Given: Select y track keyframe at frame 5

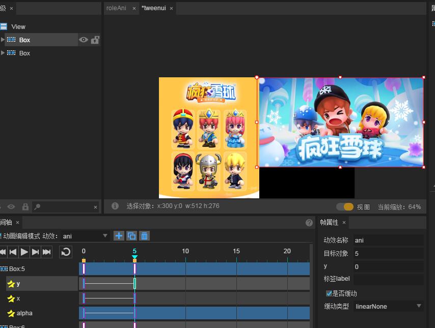Looking at the screenshot, I should [x=135, y=283].
